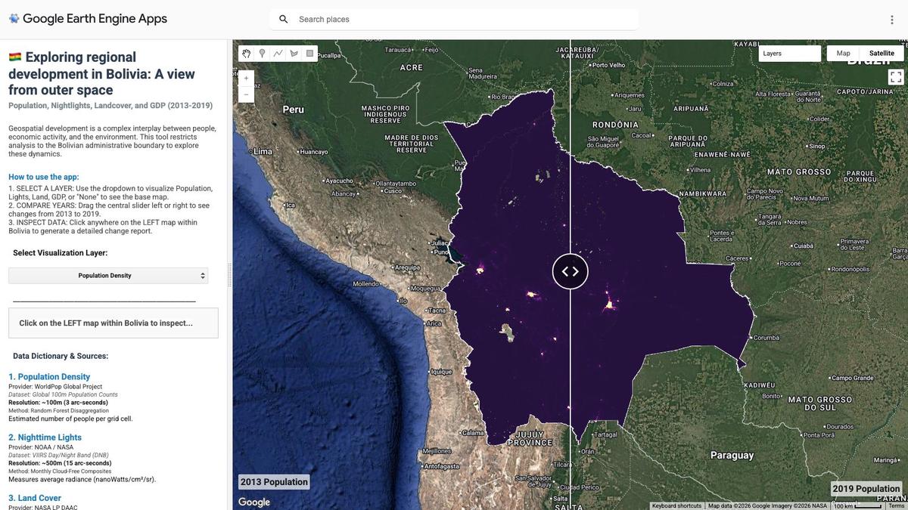Screen dimensions: 908x510
Task: Click the Campo Grande city label
Action: click(x=853, y=378)
